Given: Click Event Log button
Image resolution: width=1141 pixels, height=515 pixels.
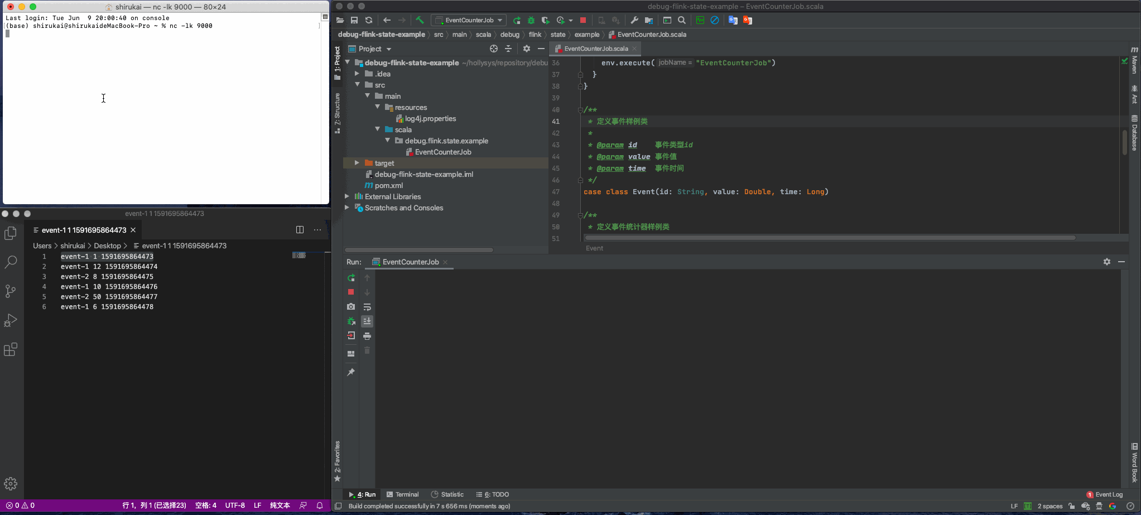Looking at the screenshot, I should tap(1105, 494).
